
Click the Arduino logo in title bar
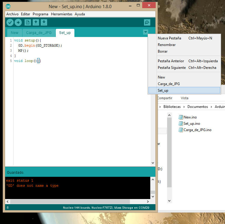(8, 6)
